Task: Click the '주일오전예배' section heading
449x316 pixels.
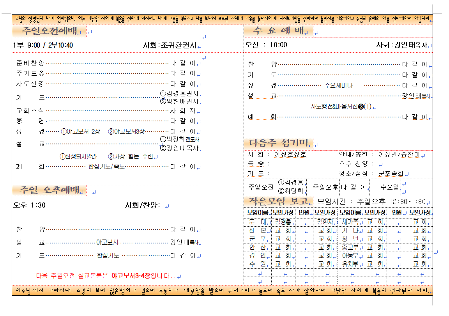Action: click(49, 31)
